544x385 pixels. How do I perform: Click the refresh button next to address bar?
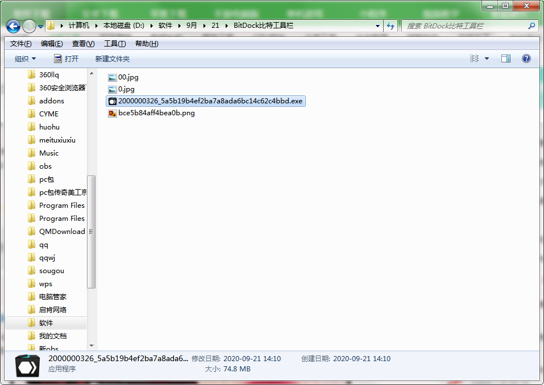(x=391, y=26)
